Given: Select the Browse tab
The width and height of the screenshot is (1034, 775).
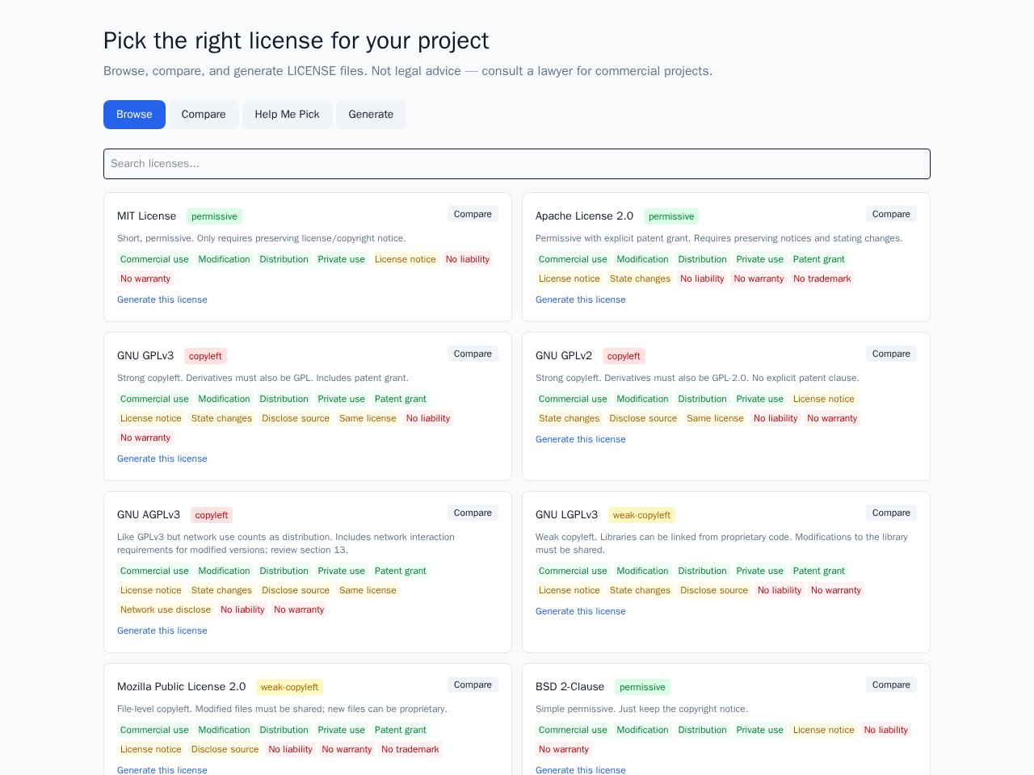Looking at the screenshot, I should [134, 115].
